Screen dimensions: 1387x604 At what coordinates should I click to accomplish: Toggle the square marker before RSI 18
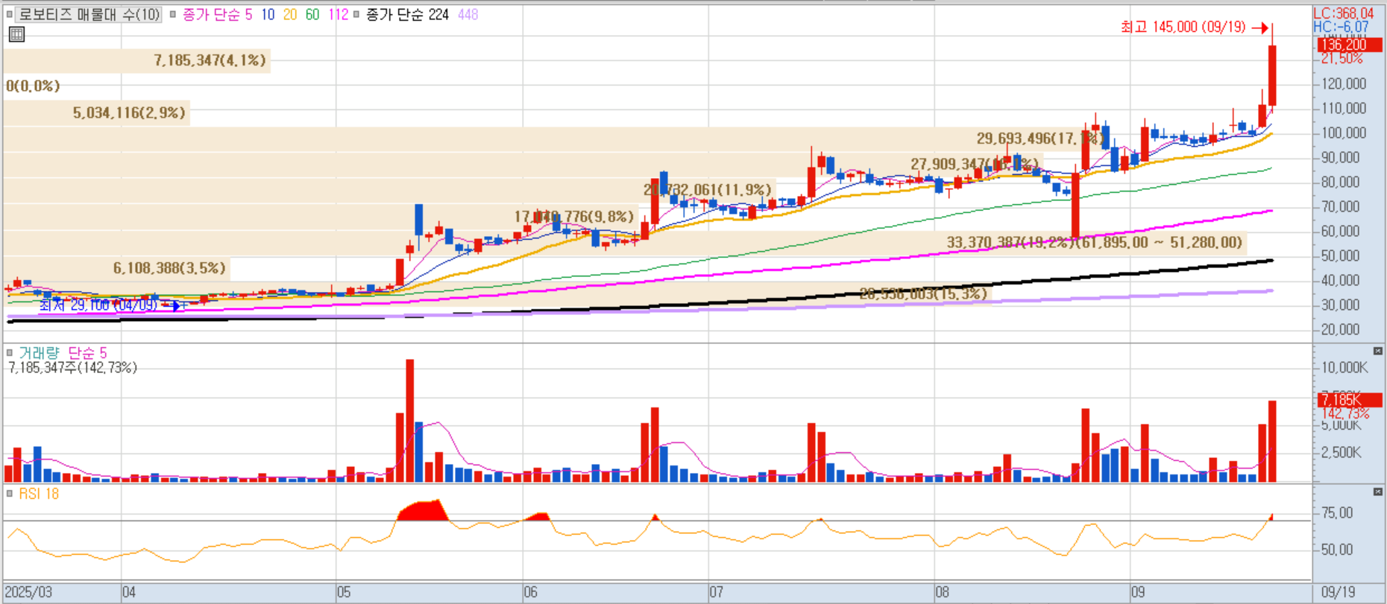click(x=10, y=493)
